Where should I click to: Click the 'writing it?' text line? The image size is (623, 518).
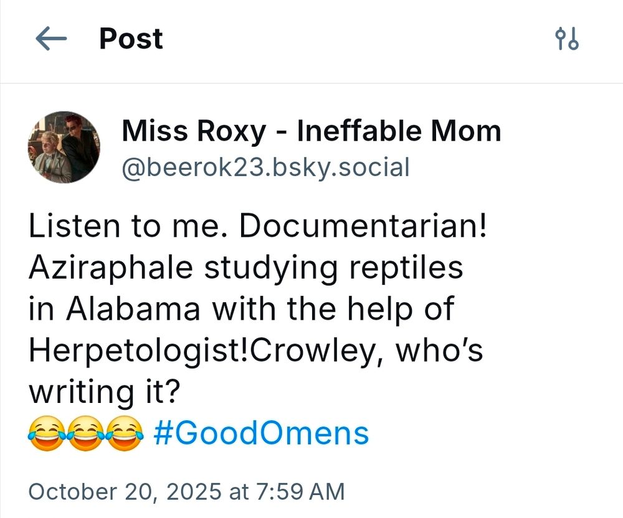click(104, 392)
